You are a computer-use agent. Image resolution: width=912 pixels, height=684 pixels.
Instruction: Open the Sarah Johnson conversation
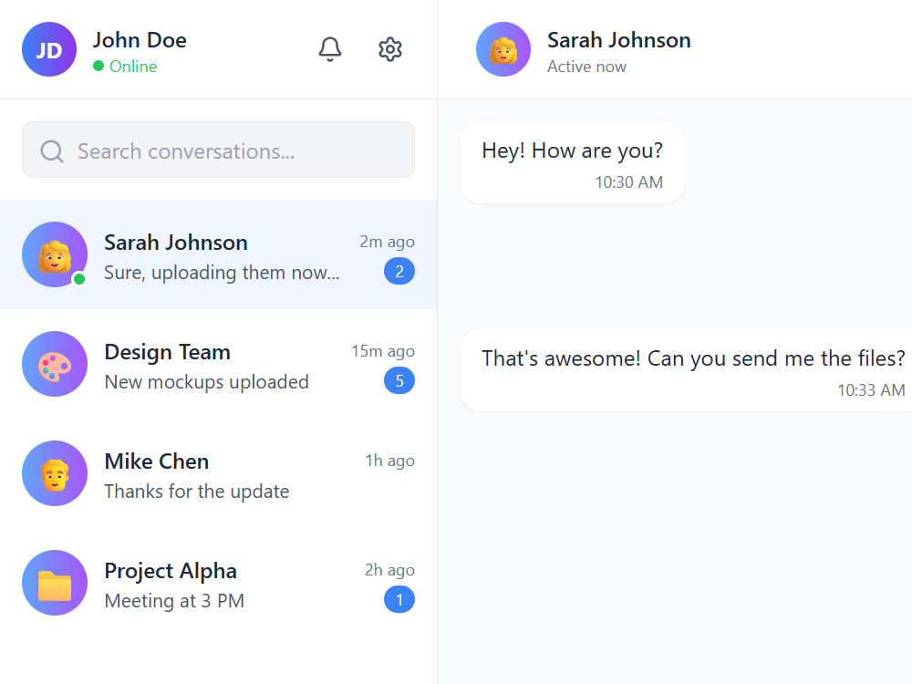point(218,254)
